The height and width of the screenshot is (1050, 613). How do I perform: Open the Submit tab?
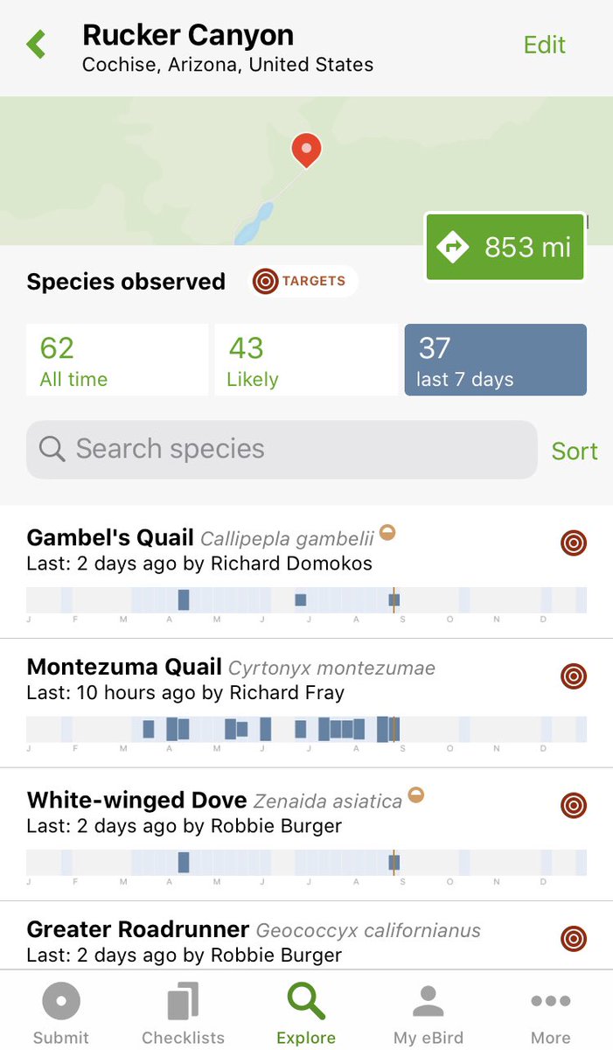(x=61, y=1011)
